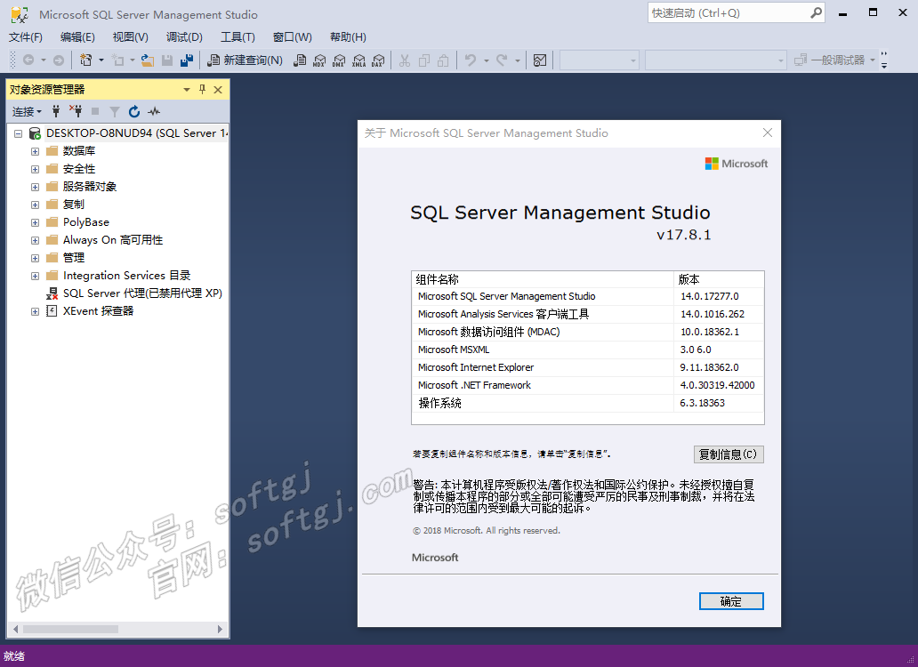This screenshot has height=667, width=918.
Task: Click the activity pulse icon in Object Explorer
Action: (154, 111)
